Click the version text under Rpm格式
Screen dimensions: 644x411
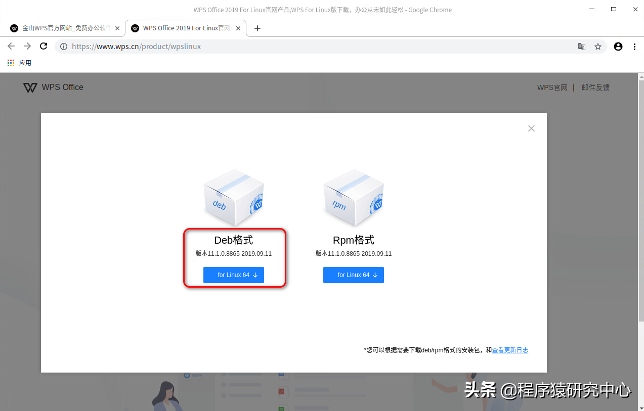click(x=354, y=254)
